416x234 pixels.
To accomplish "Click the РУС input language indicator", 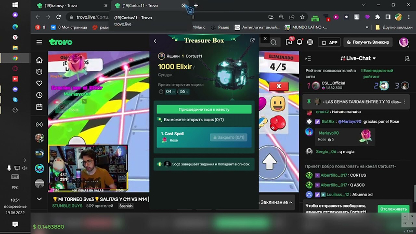I will coord(15,187).
